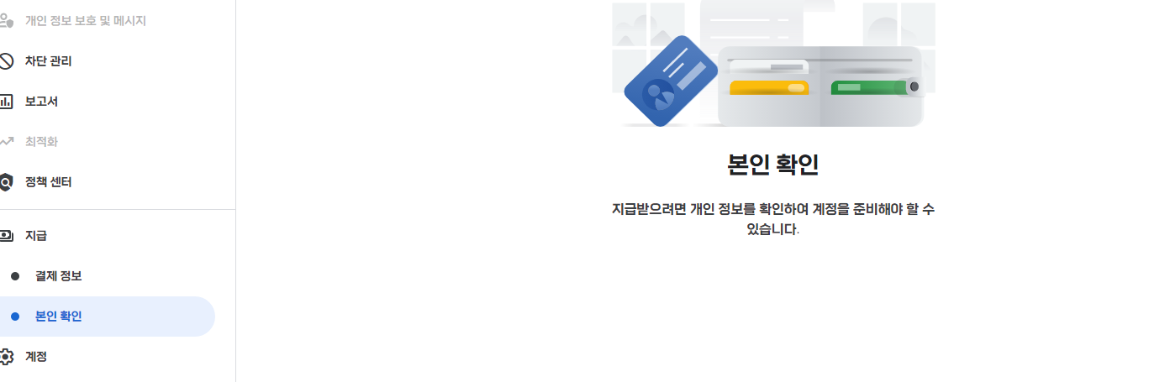Click the bullet dot beside 결제 정보
1170x382 pixels.
point(14,276)
